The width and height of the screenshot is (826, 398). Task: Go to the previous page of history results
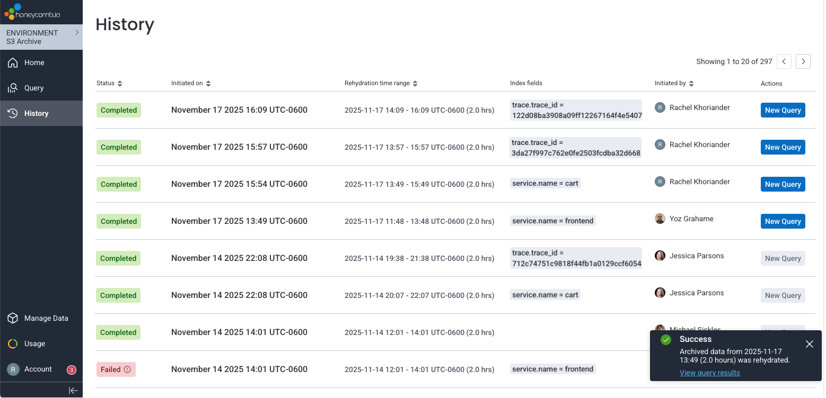784,61
